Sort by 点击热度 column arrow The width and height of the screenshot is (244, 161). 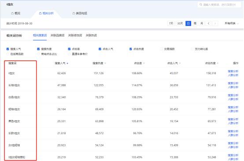tap(218, 63)
